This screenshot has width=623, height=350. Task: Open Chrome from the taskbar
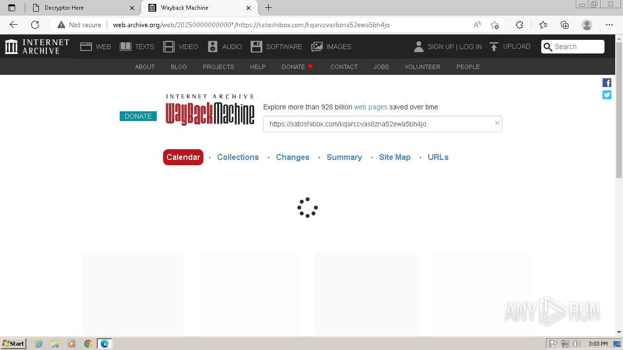pos(88,344)
